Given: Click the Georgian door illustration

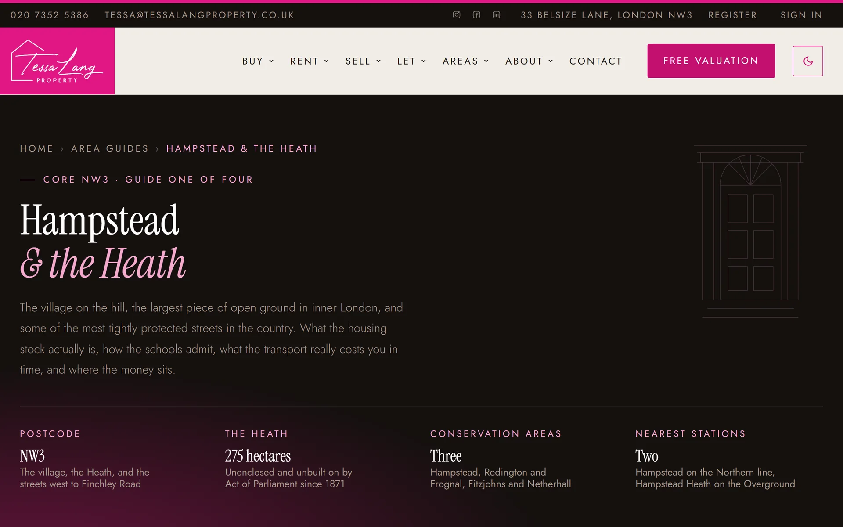Looking at the screenshot, I should pos(750,231).
